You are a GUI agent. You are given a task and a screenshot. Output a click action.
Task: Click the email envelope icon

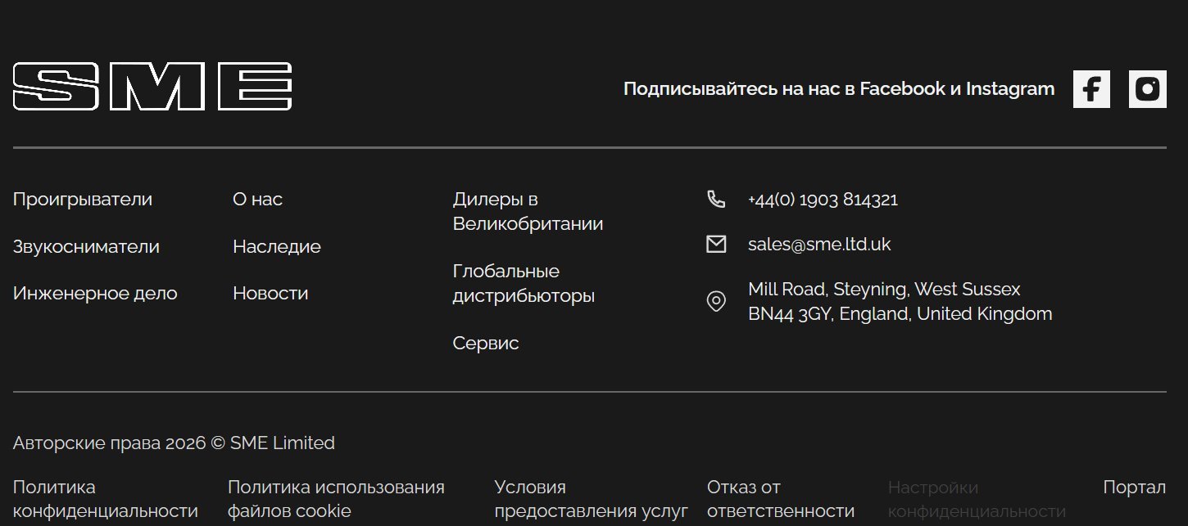tap(716, 245)
